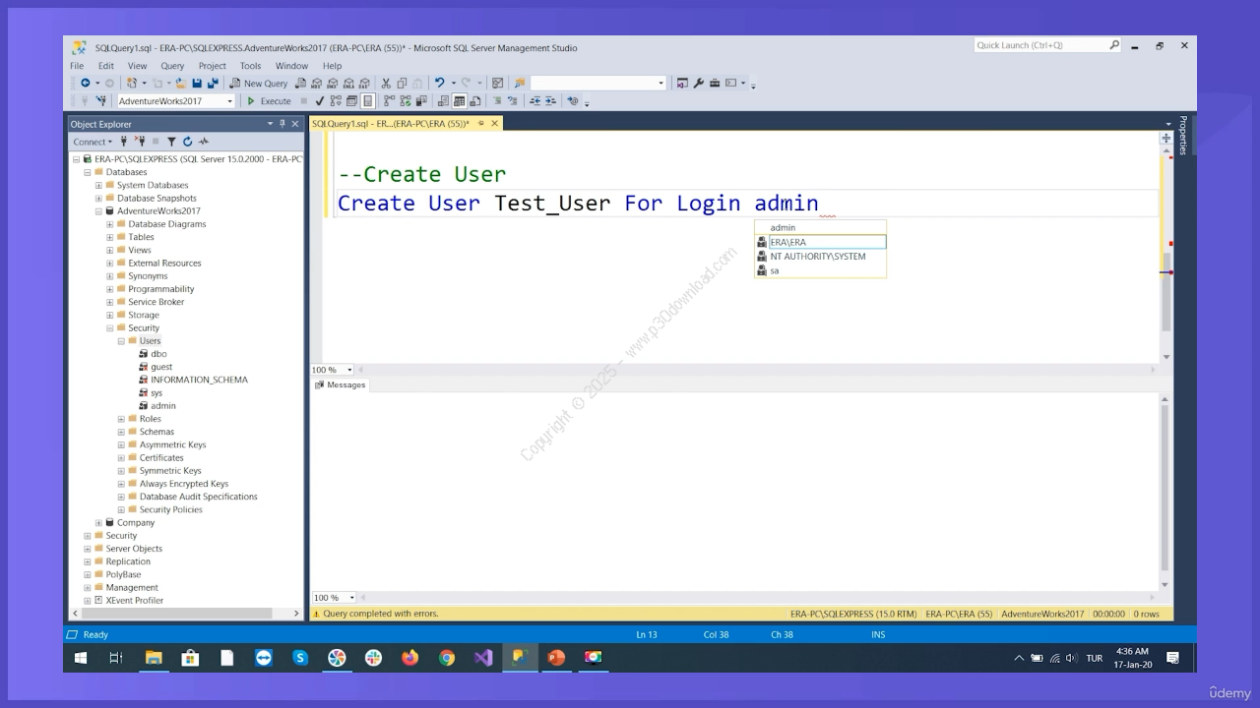The height and width of the screenshot is (708, 1260).
Task: Click the Undo arrow icon
Action: [439, 84]
